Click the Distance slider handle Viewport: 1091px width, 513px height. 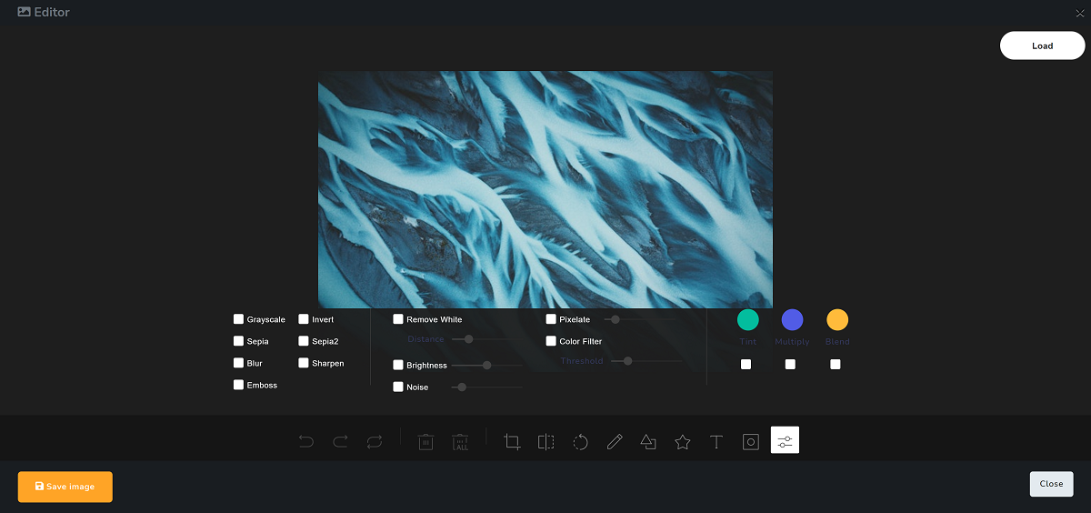coord(469,339)
